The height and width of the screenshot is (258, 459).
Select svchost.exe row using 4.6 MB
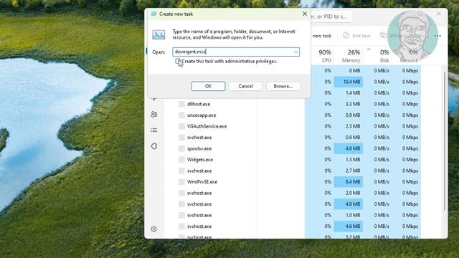(199, 226)
